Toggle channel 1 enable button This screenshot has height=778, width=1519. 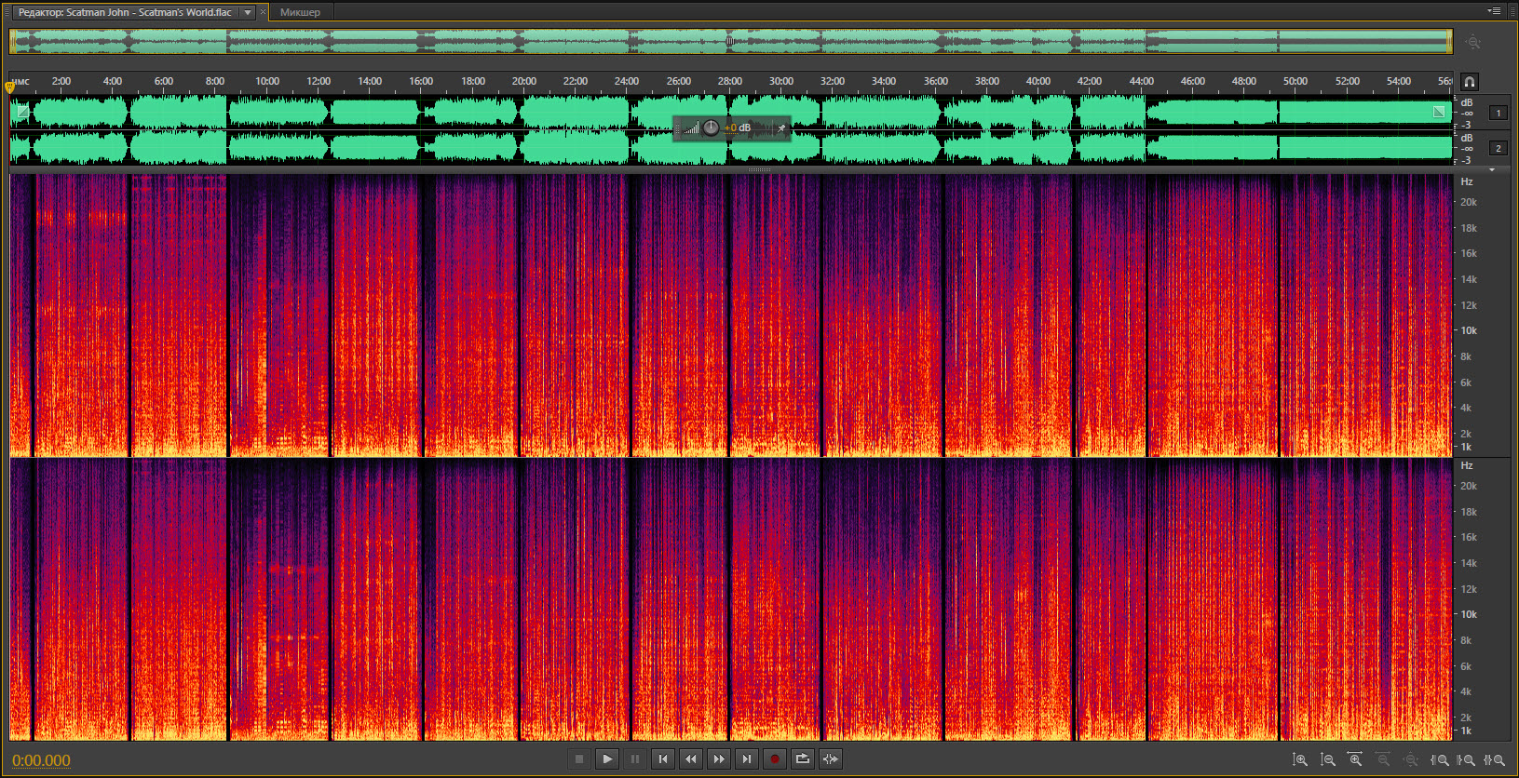(x=1499, y=113)
